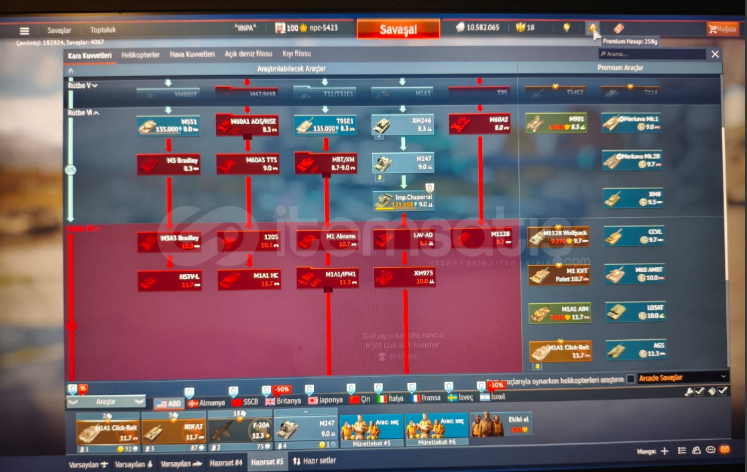Switch to the Helikopterler tab

141,55
